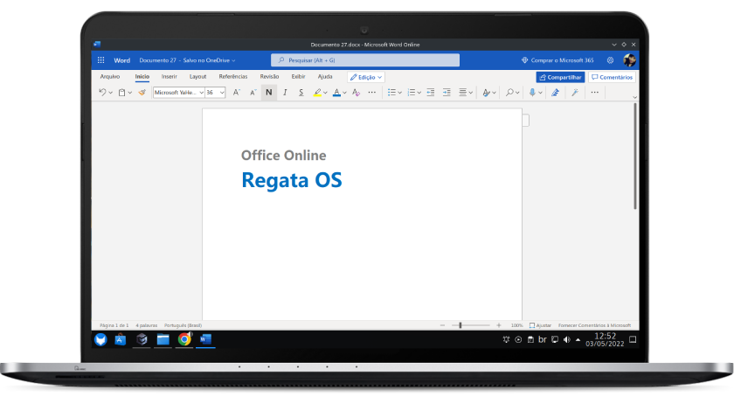The image size is (734, 397).
Task: Click Comprar o Microsoft 365
Action: tap(557, 60)
